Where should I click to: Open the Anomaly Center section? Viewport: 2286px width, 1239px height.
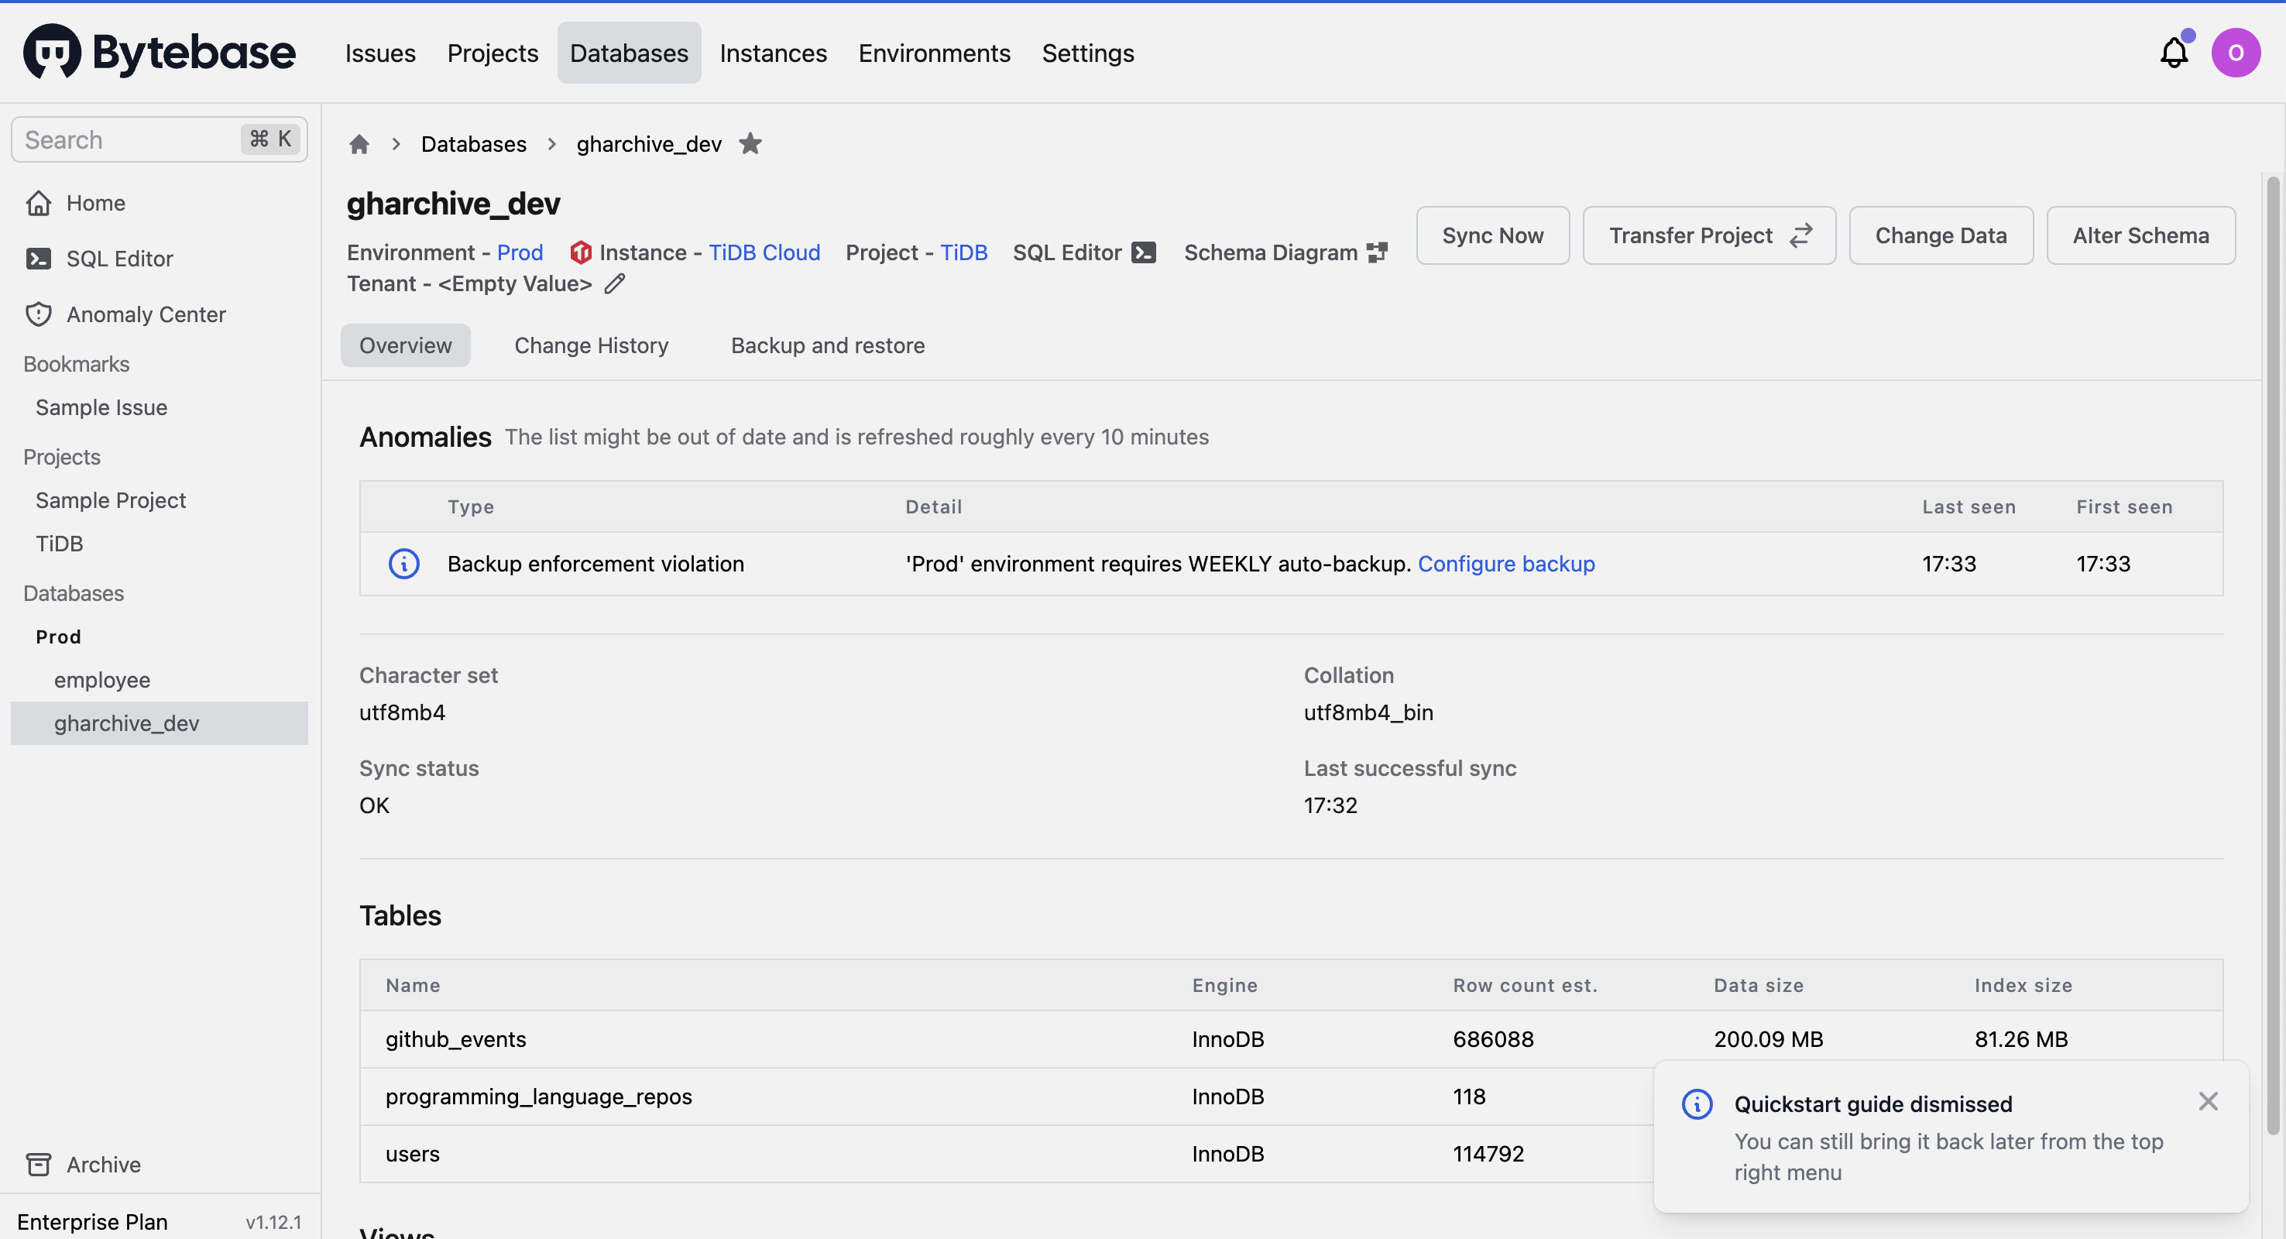[146, 314]
